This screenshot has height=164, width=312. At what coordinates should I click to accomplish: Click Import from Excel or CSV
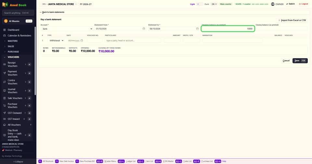click(x=292, y=20)
